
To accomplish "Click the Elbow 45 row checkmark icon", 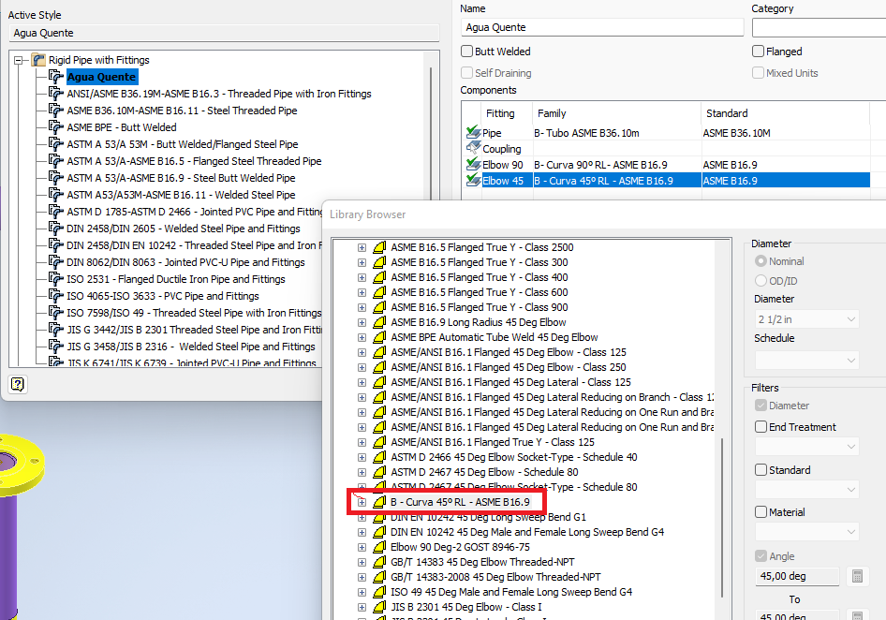I will click(x=474, y=181).
